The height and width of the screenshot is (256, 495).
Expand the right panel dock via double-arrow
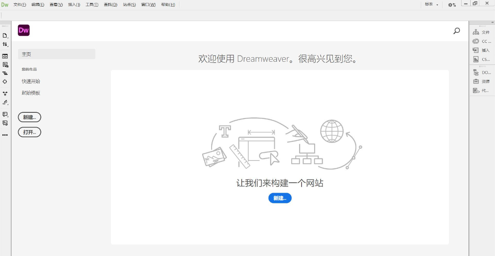[492, 22]
